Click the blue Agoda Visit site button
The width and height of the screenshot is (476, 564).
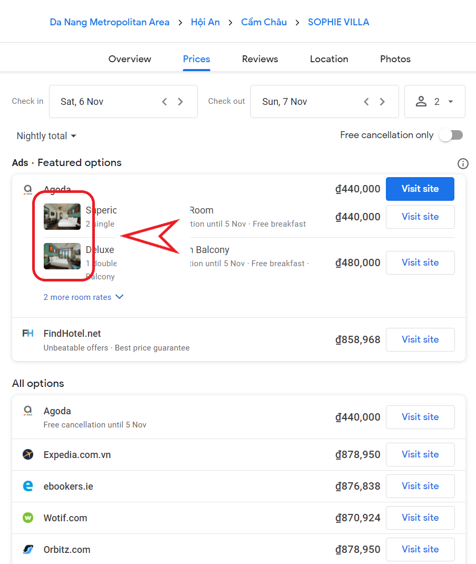pyautogui.click(x=420, y=189)
